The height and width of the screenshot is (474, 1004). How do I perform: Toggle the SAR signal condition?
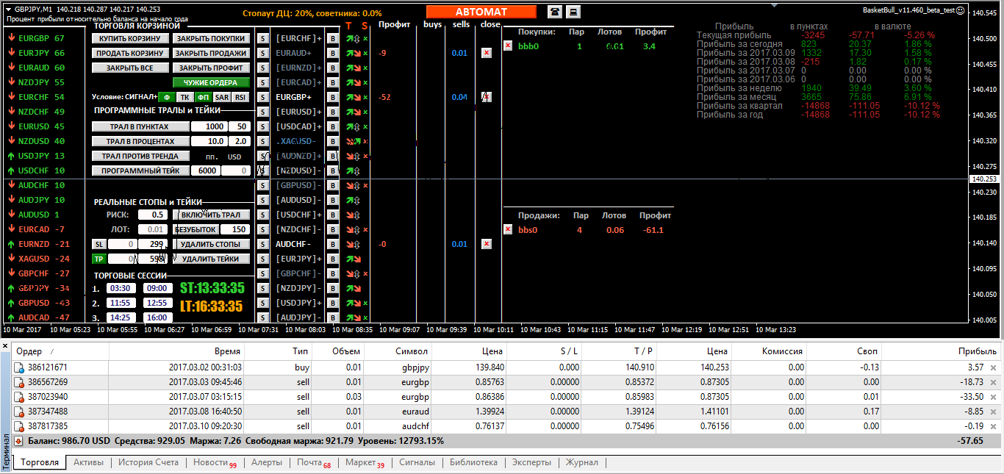pos(221,97)
